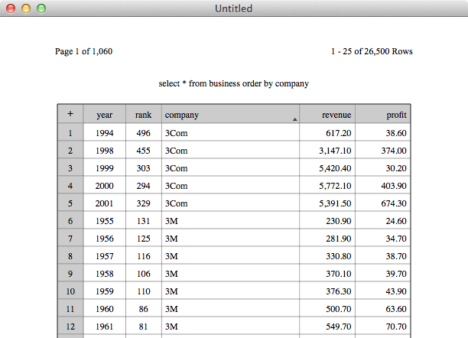Click the sort arrow in company column
Screen dimensions: 468x338
coord(295,119)
